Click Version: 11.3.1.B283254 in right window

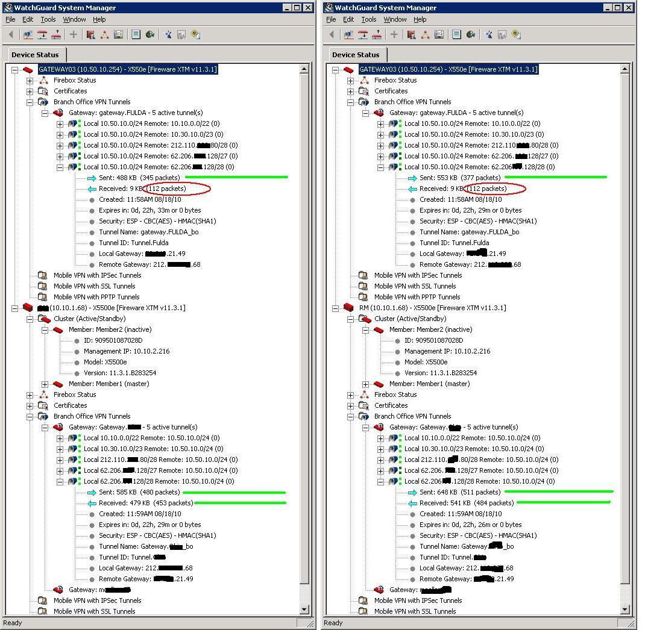coord(441,373)
